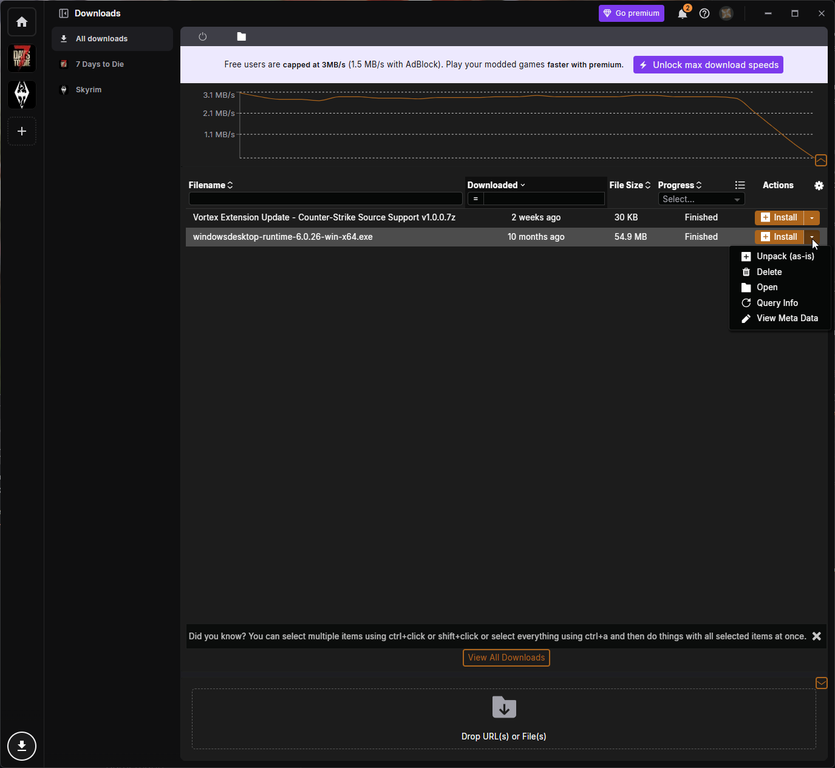Go to All downloads in sidebar
This screenshot has height=768, width=835.
(x=112, y=39)
